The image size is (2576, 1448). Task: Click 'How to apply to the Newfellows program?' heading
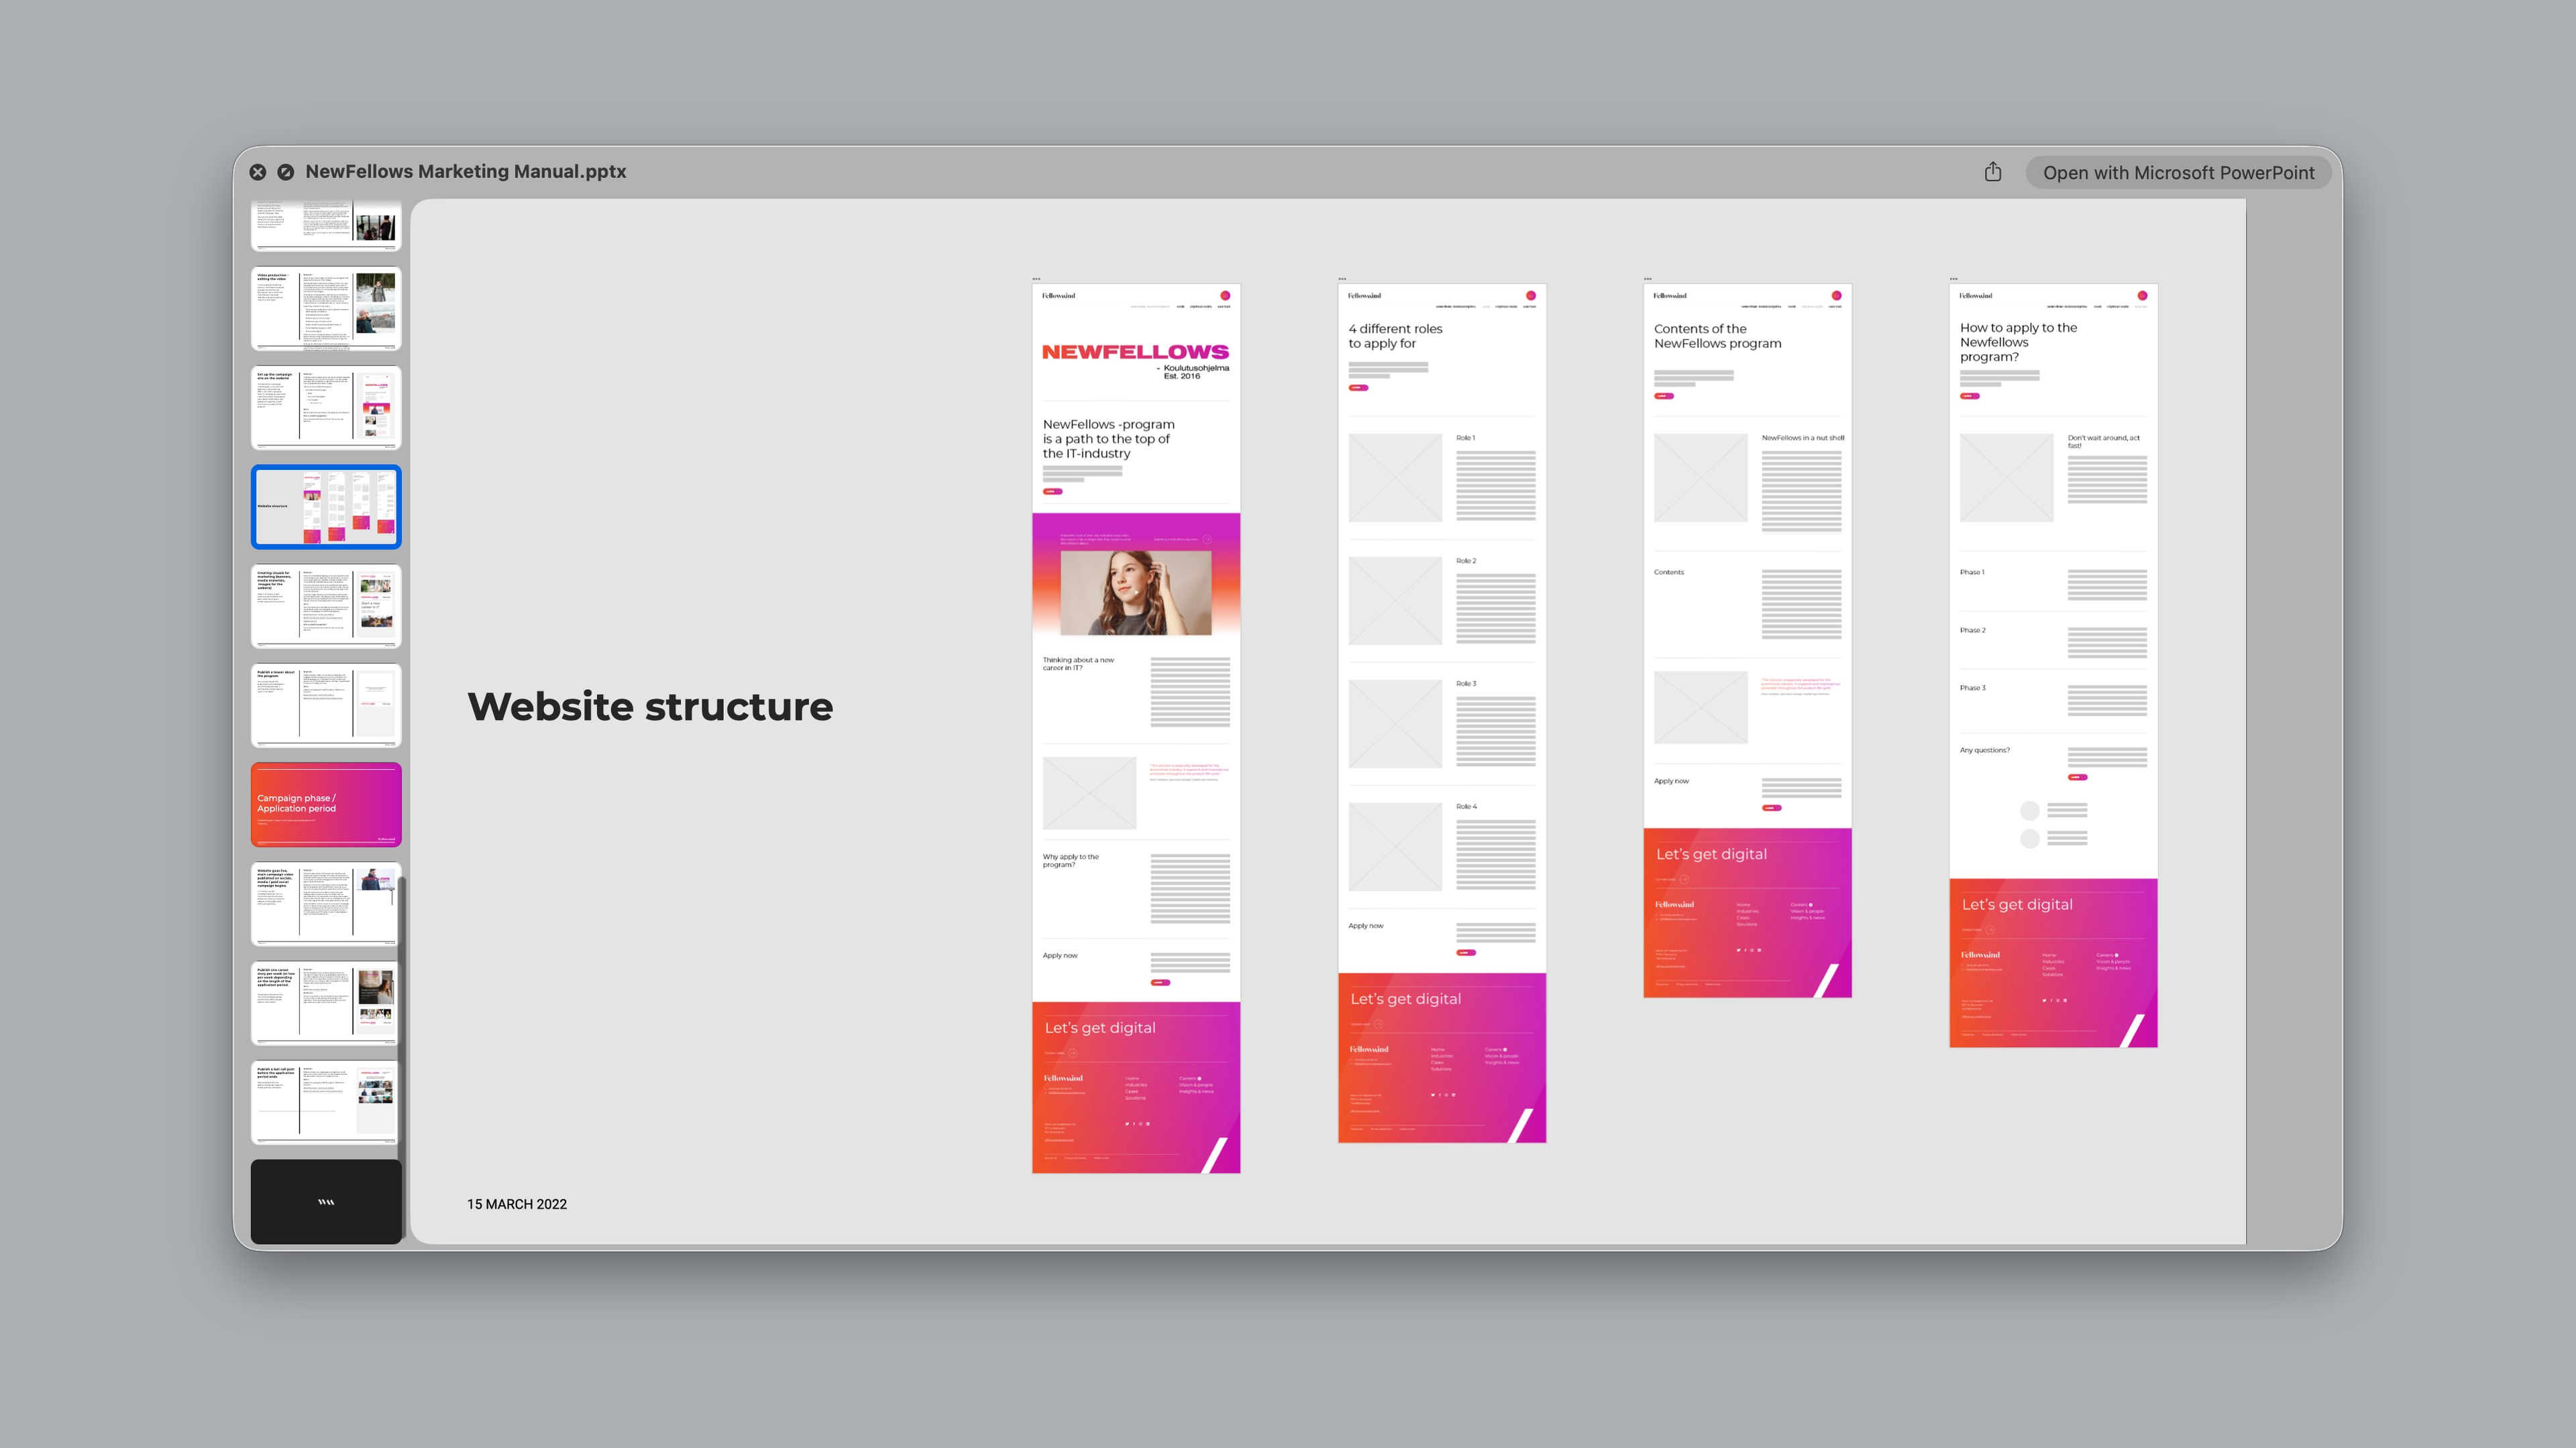[2018, 342]
